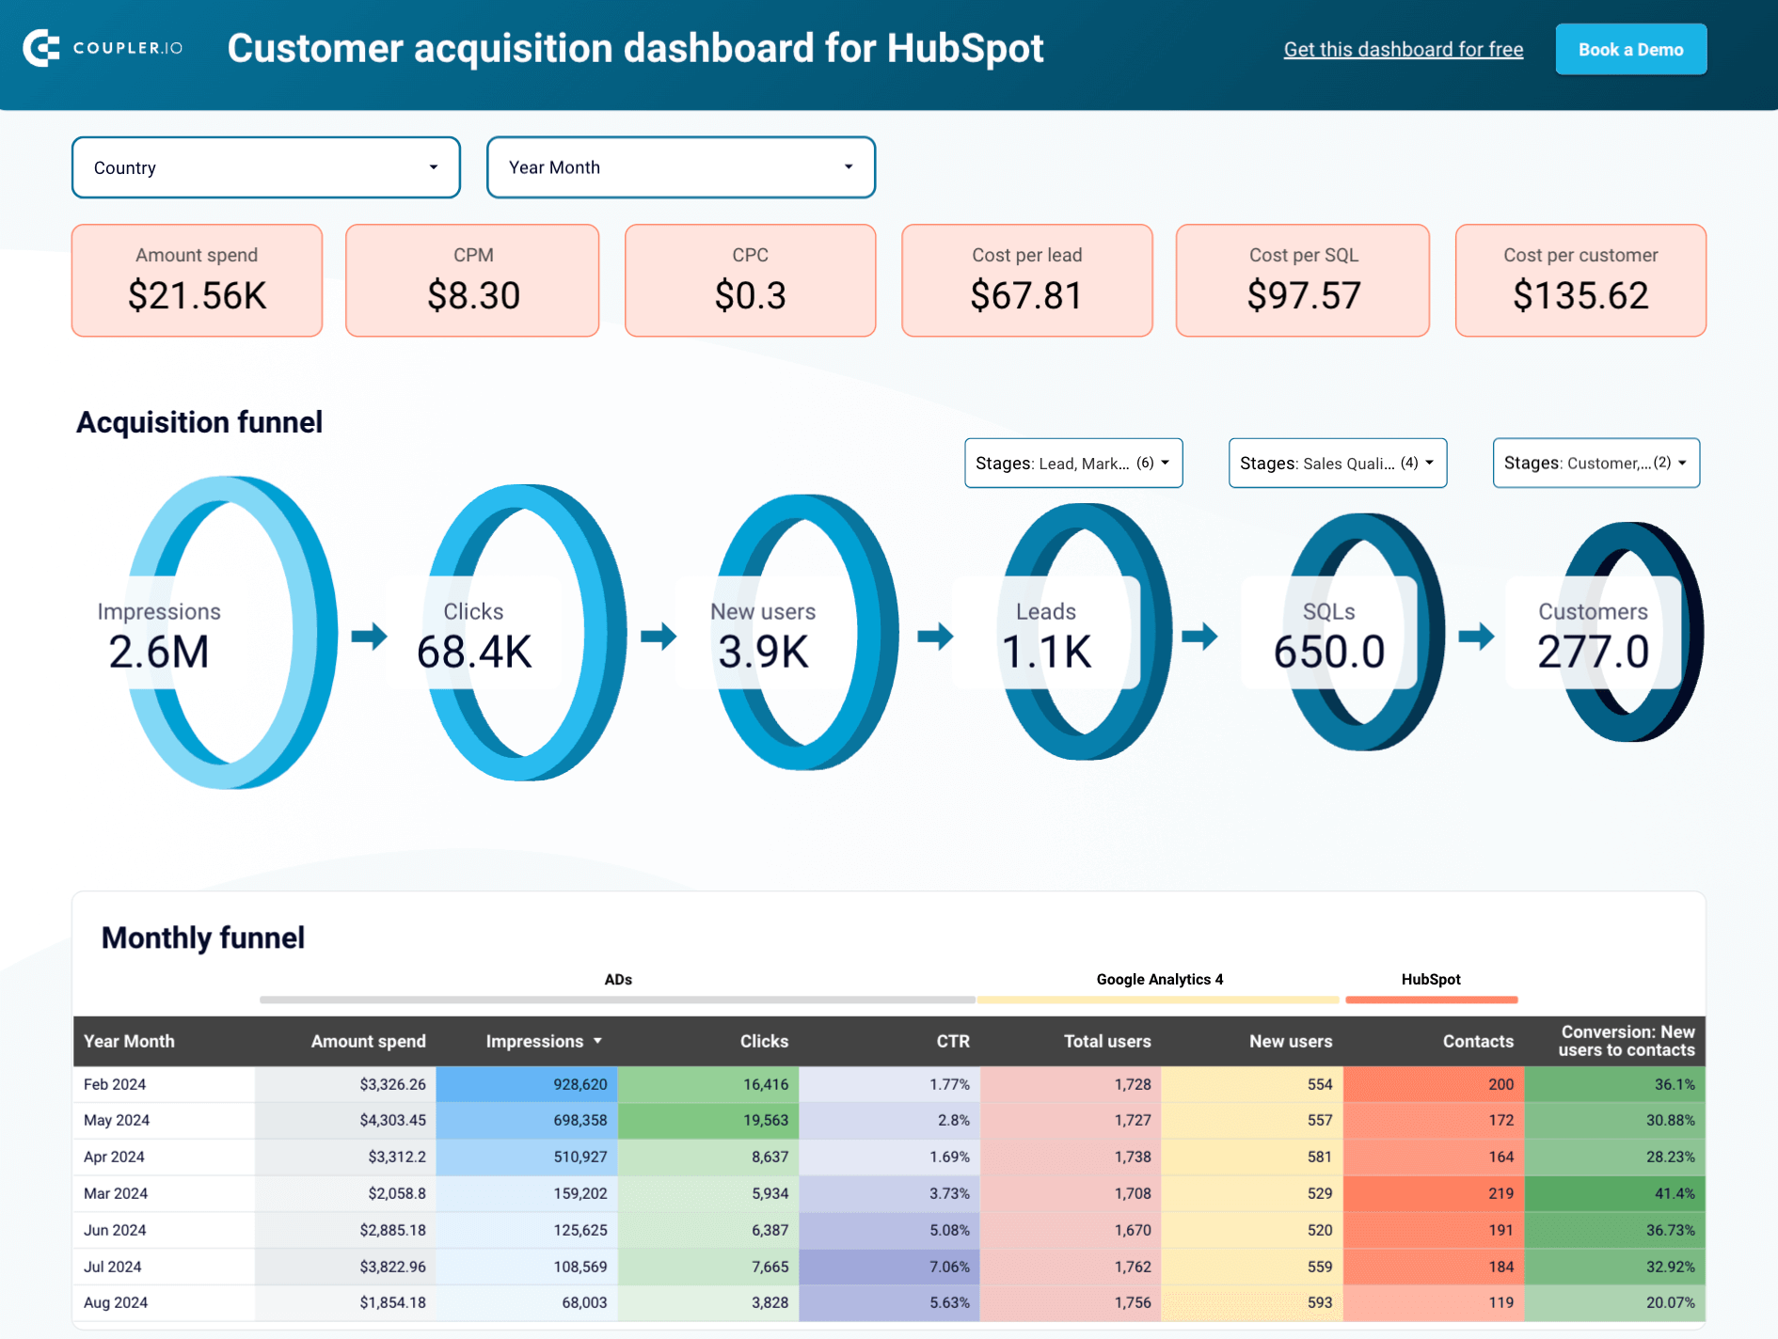Click the Monthly funnel heading
1778x1339 pixels.
tap(203, 937)
